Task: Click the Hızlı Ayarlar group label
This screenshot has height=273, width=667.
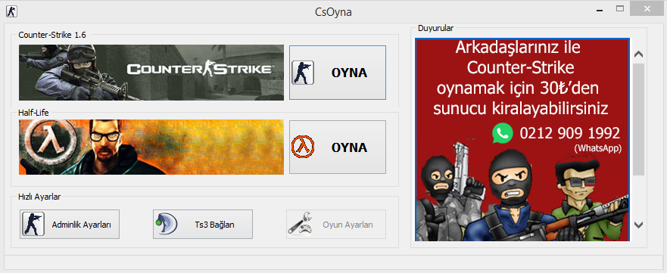Action: click(39, 197)
